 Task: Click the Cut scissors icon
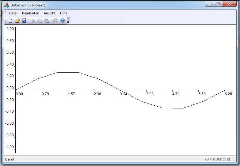point(33,21)
